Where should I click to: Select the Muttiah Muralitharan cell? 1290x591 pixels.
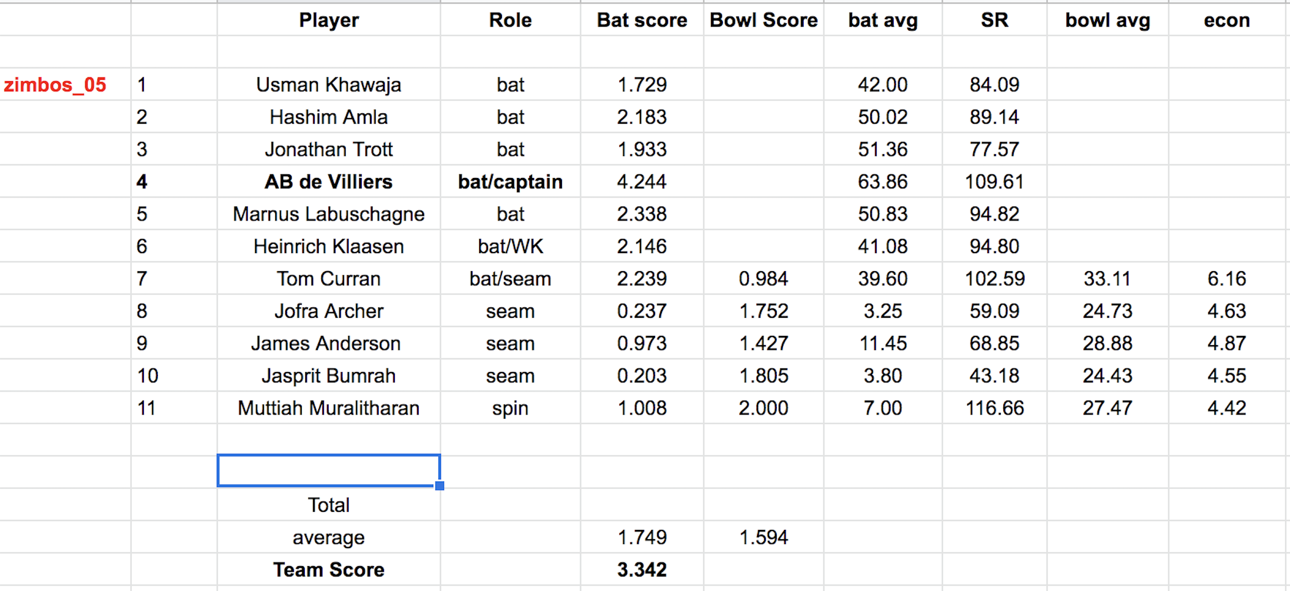(x=329, y=408)
